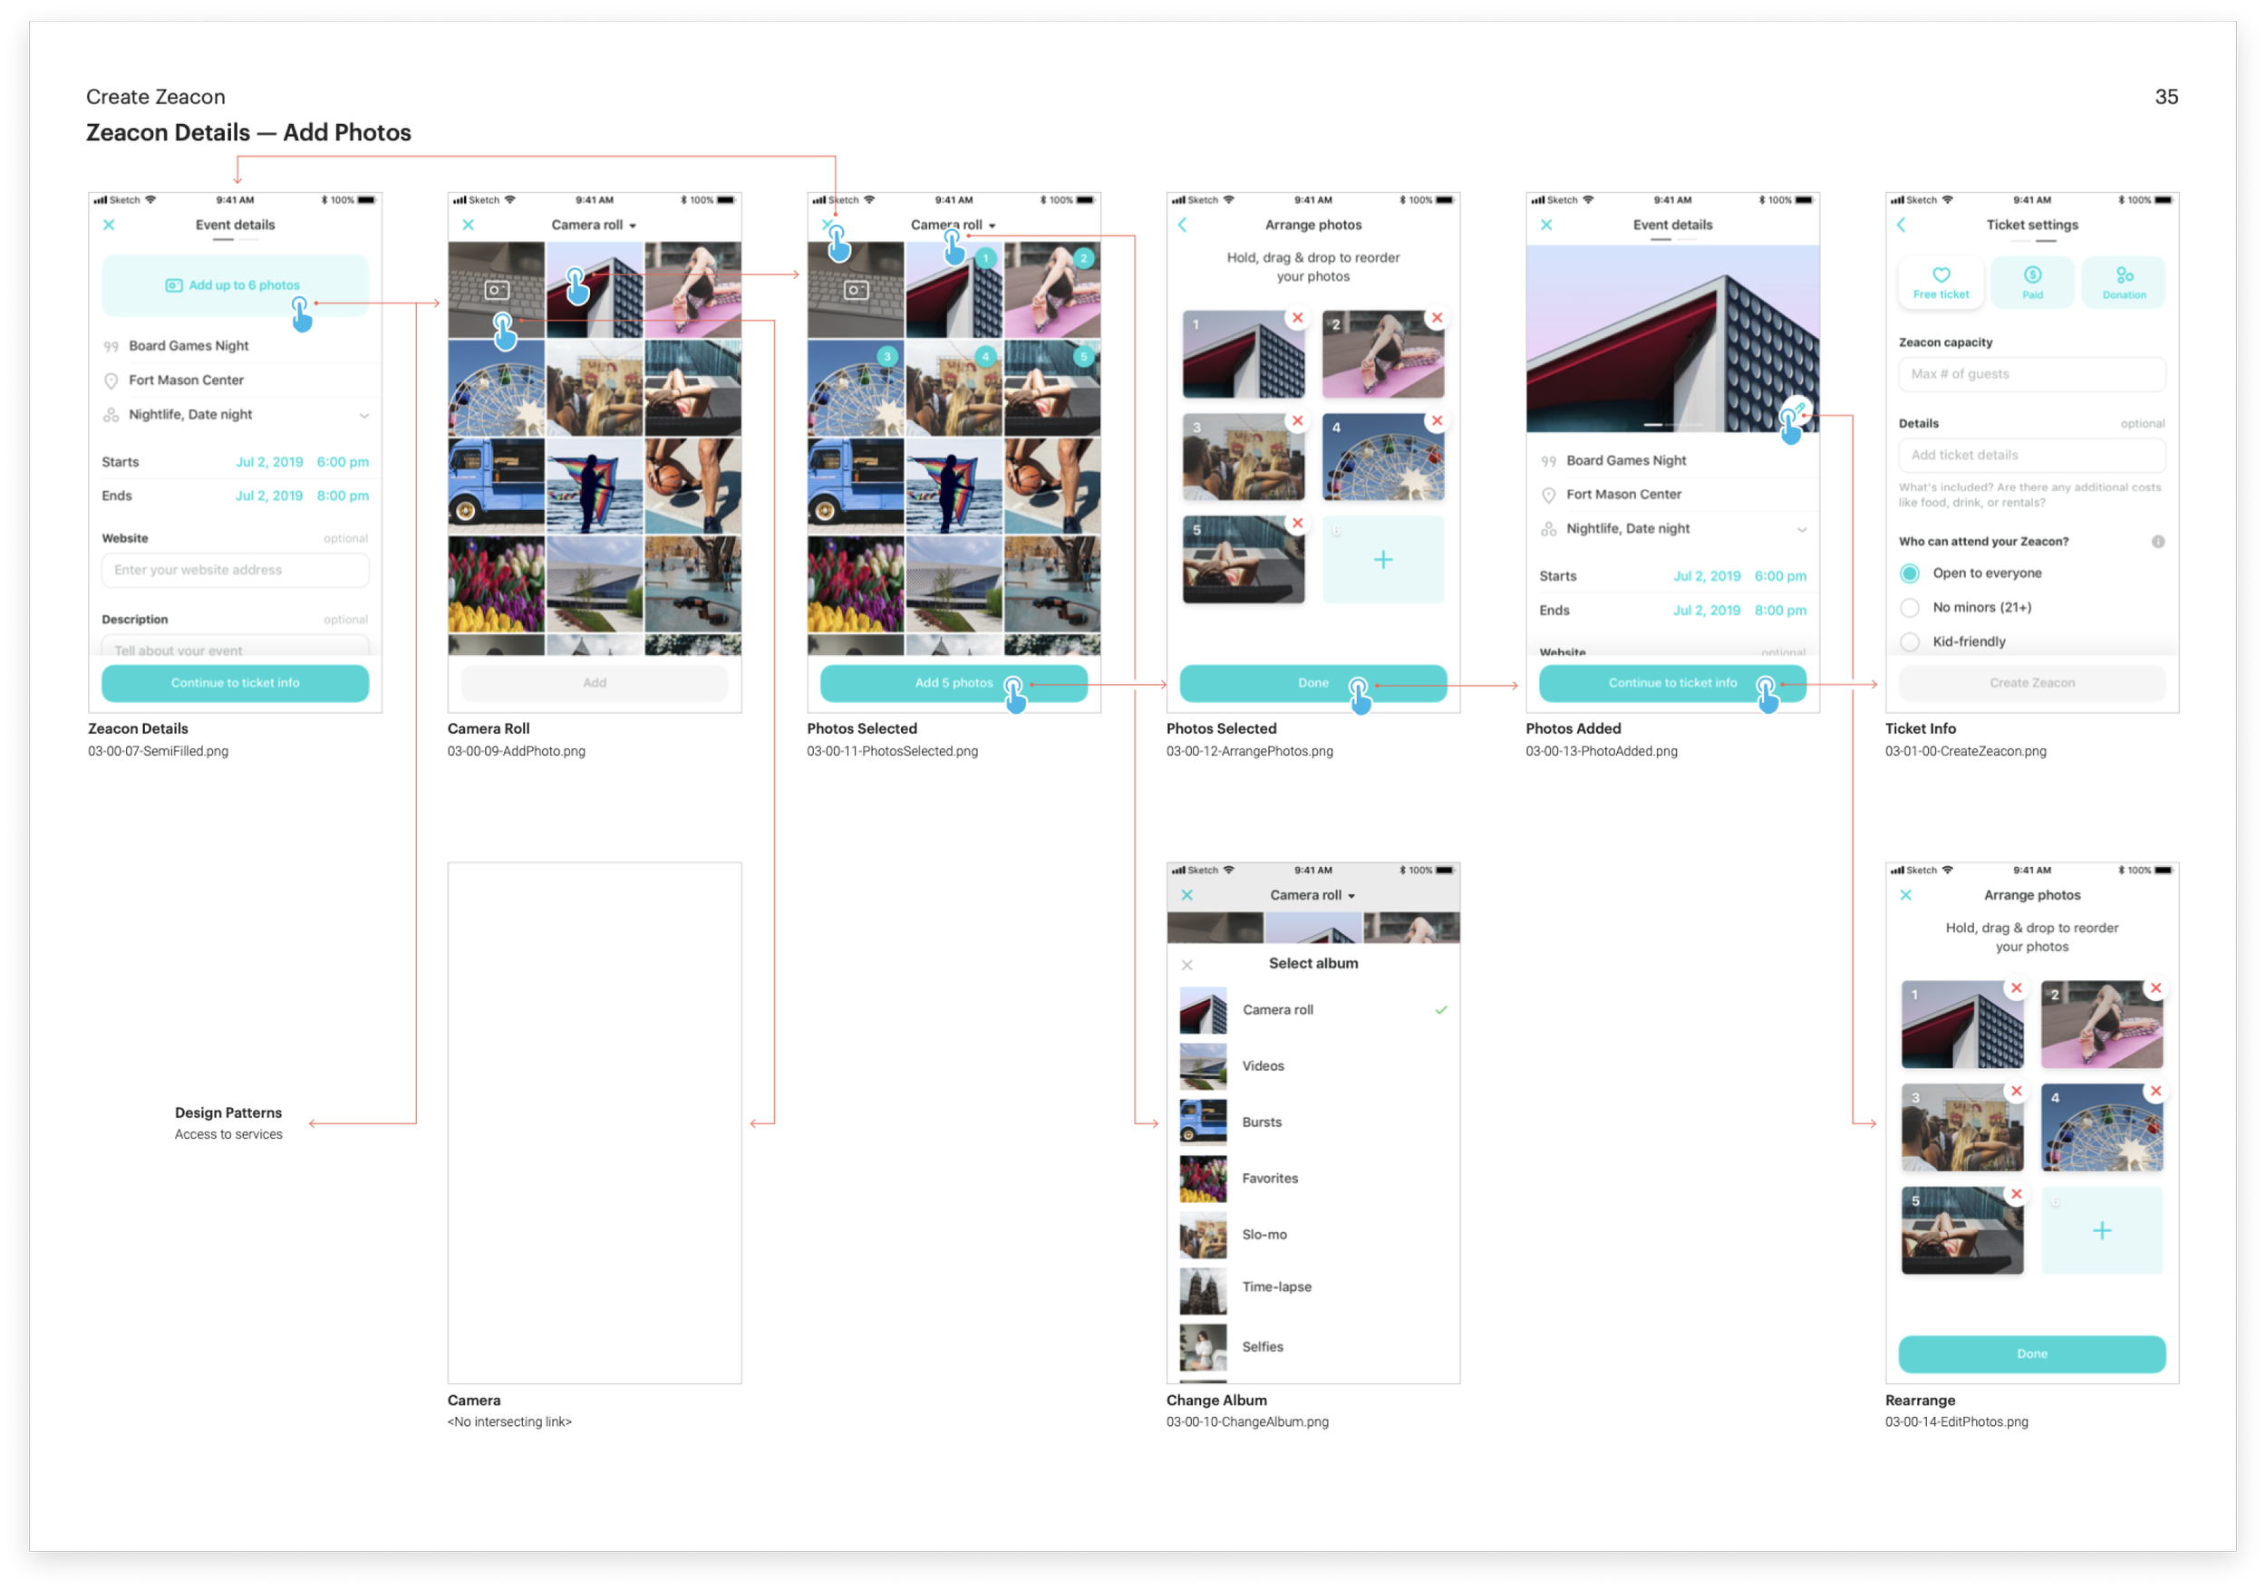
Task: Click the plus tile in Arrange photos screen
Action: click(1382, 560)
